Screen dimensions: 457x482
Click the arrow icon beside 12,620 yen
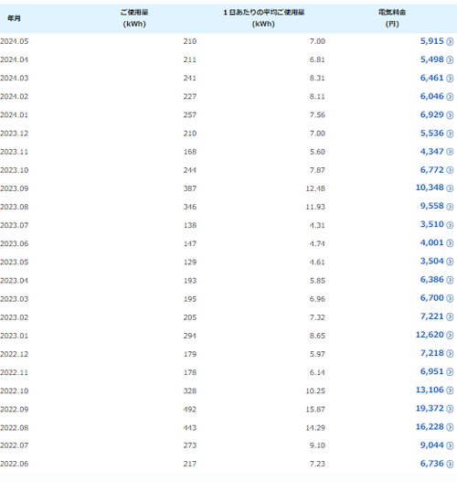[450, 335]
